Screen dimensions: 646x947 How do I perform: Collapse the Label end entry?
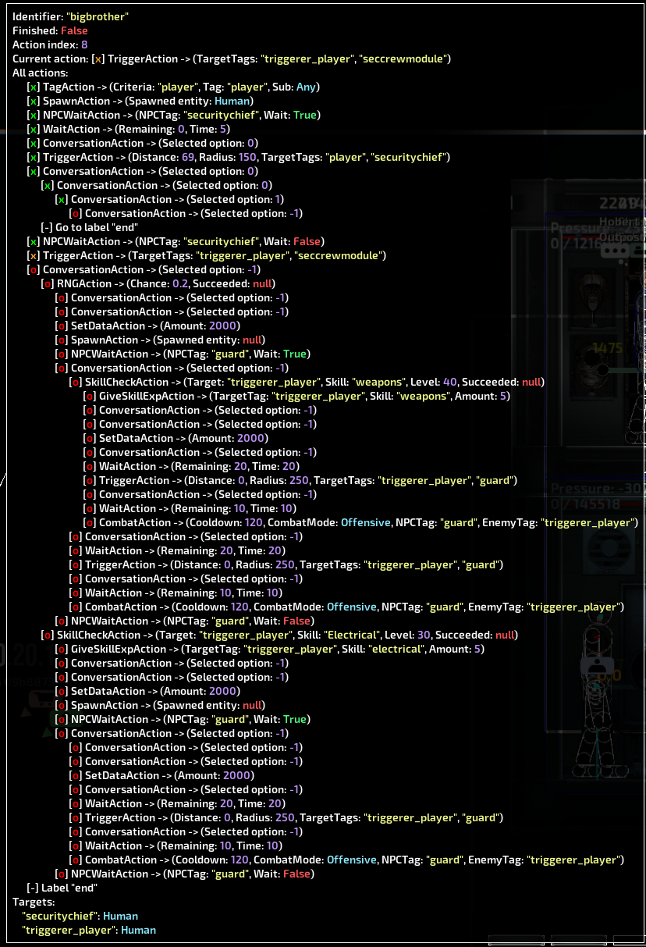(31, 887)
